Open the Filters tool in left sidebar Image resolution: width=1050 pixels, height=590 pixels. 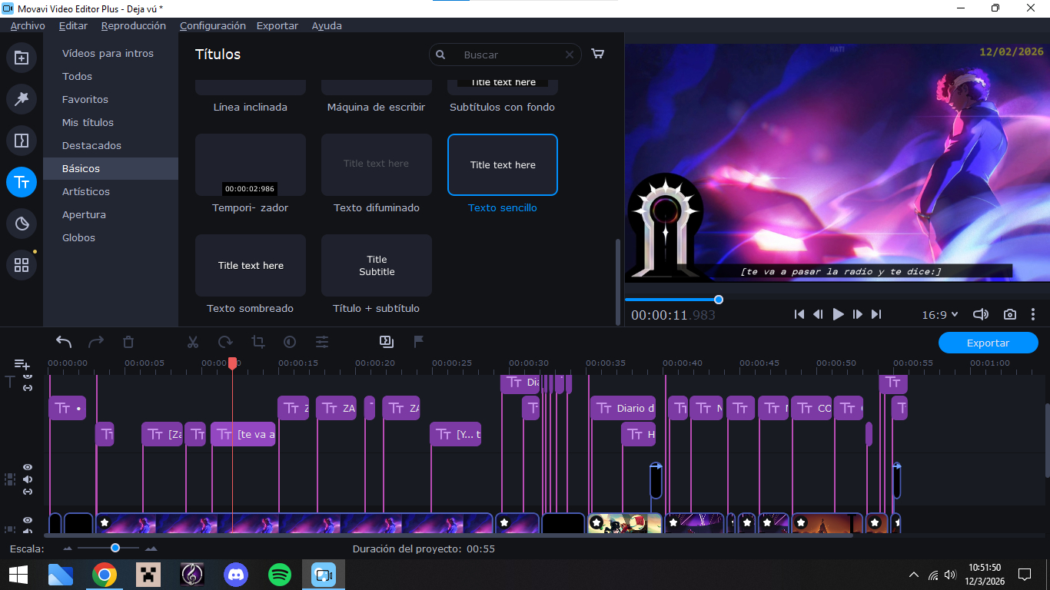click(x=22, y=98)
